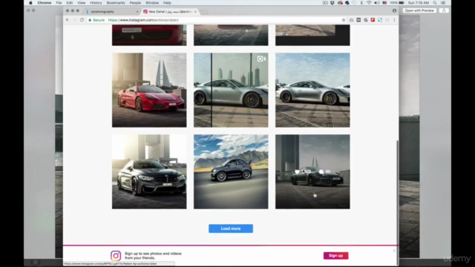
Task: Click Open with Preview button
Action: coord(419,10)
